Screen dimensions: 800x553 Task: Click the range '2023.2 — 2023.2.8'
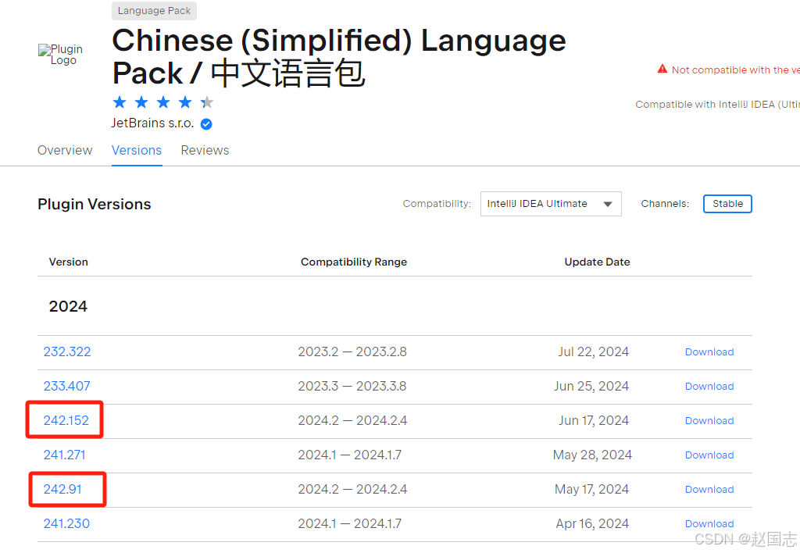tap(352, 352)
